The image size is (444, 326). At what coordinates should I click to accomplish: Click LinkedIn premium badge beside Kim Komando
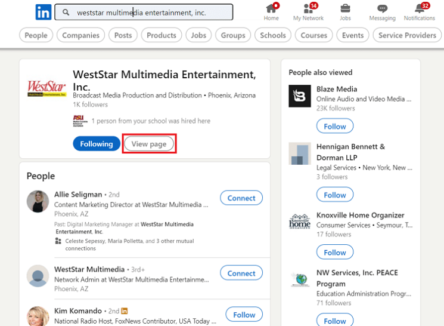point(125,311)
